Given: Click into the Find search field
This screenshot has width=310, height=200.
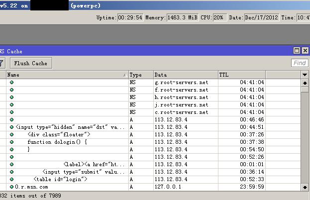Looking at the screenshot, I should (x=300, y=63).
